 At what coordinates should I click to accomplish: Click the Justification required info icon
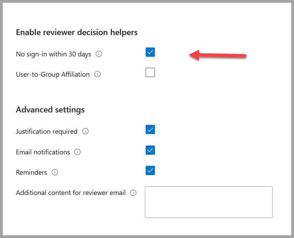pyautogui.click(x=85, y=131)
